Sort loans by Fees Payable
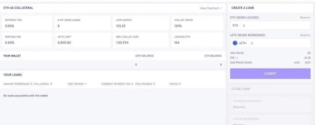 145,84
